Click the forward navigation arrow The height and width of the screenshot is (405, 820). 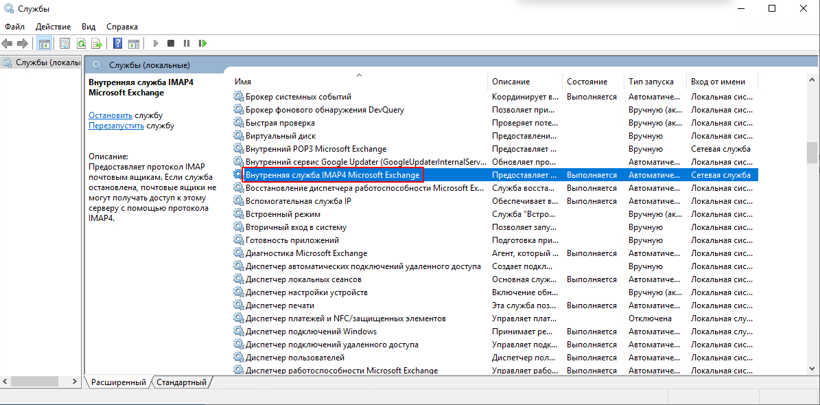click(x=22, y=43)
